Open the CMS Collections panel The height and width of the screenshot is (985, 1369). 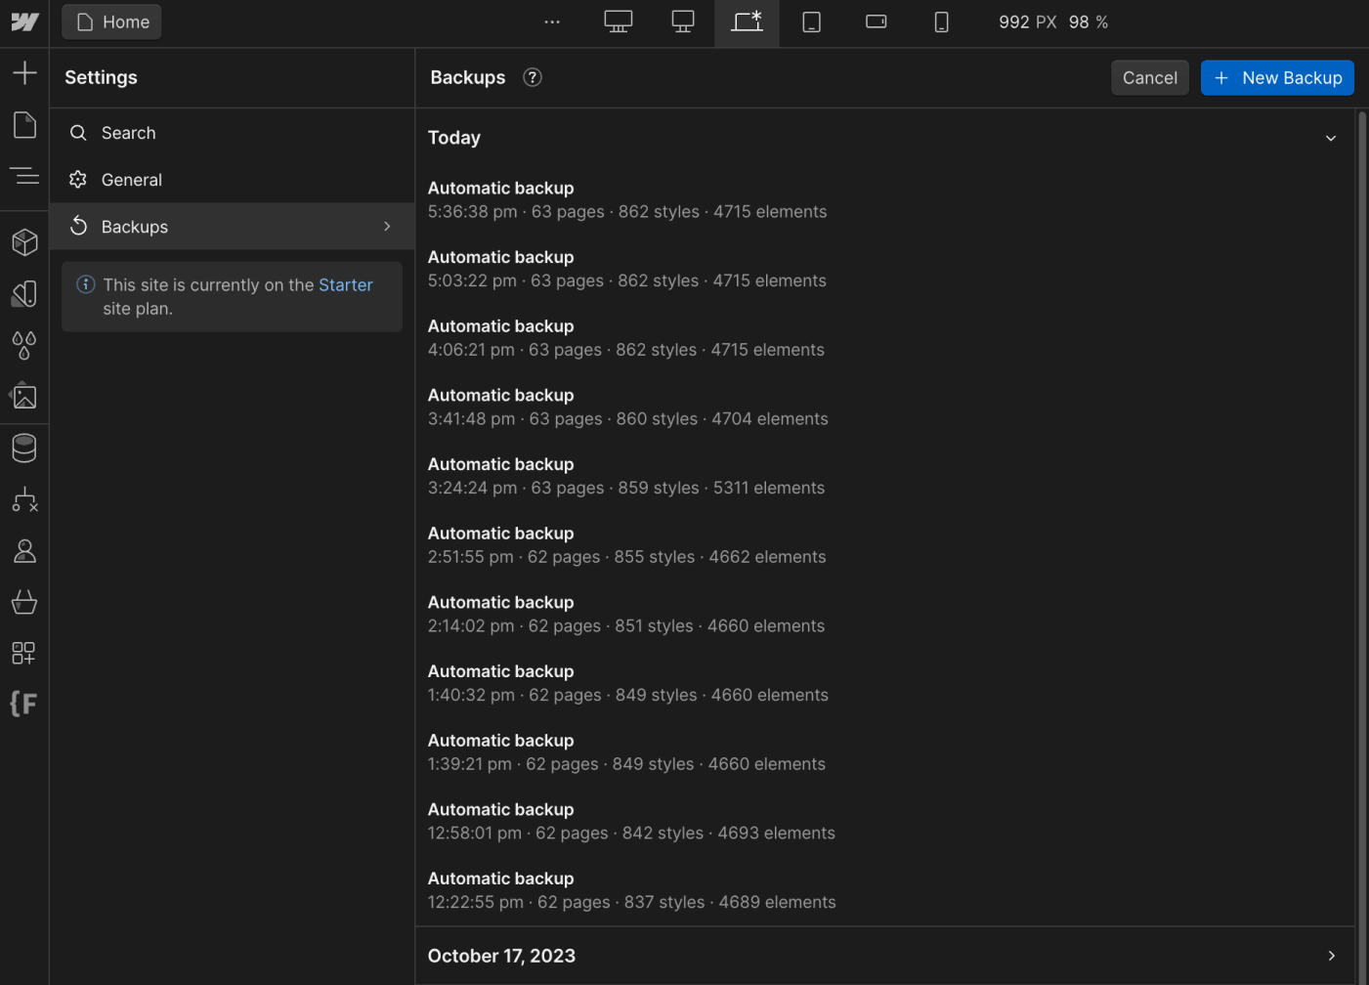click(23, 448)
